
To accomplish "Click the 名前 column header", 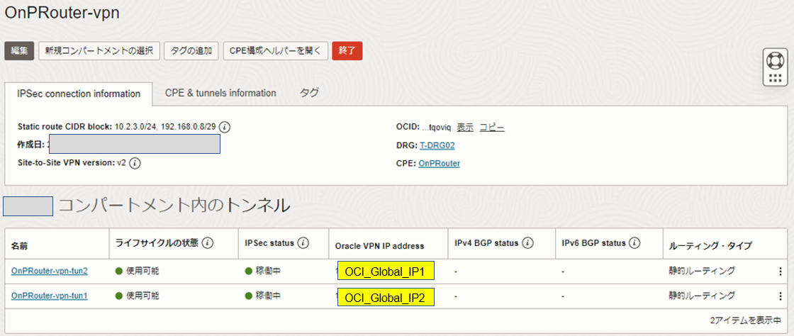I will click(19, 246).
